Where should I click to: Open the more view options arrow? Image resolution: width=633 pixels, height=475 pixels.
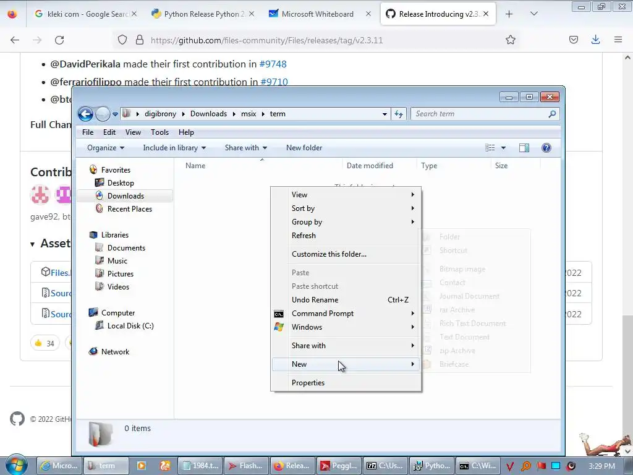(503, 148)
